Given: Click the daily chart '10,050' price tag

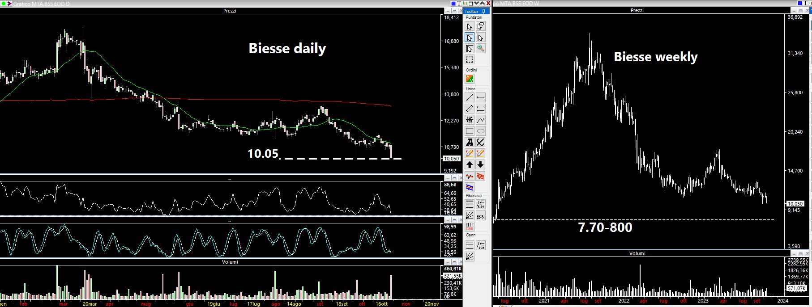Looking at the screenshot, I should click(x=452, y=159).
